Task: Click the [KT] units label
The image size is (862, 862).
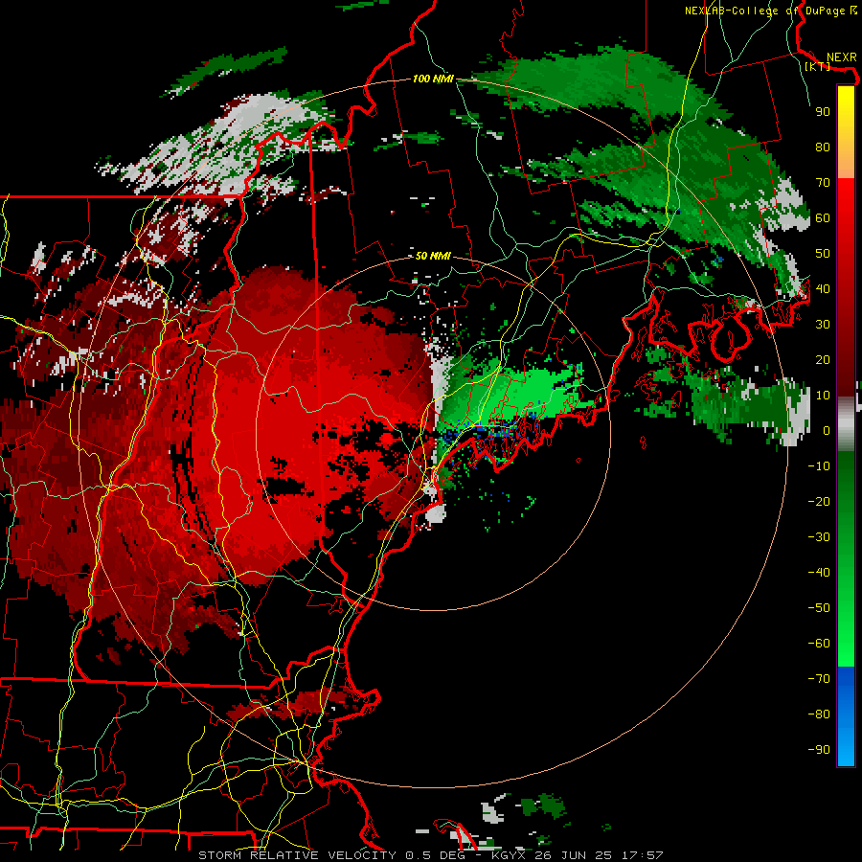Action: (x=818, y=66)
